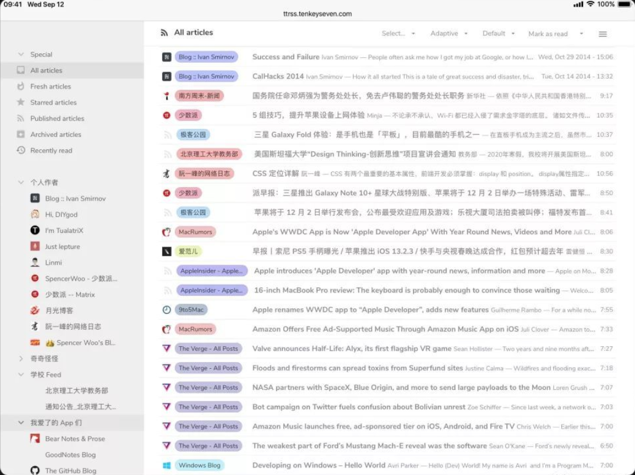Select Published articles in sidebar
This screenshot has width=635, height=475.
pyautogui.click(x=57, y=118)
